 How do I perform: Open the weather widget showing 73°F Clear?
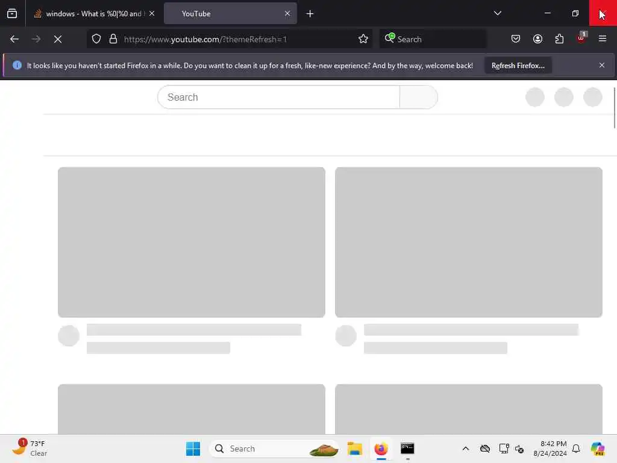(29, 449)
